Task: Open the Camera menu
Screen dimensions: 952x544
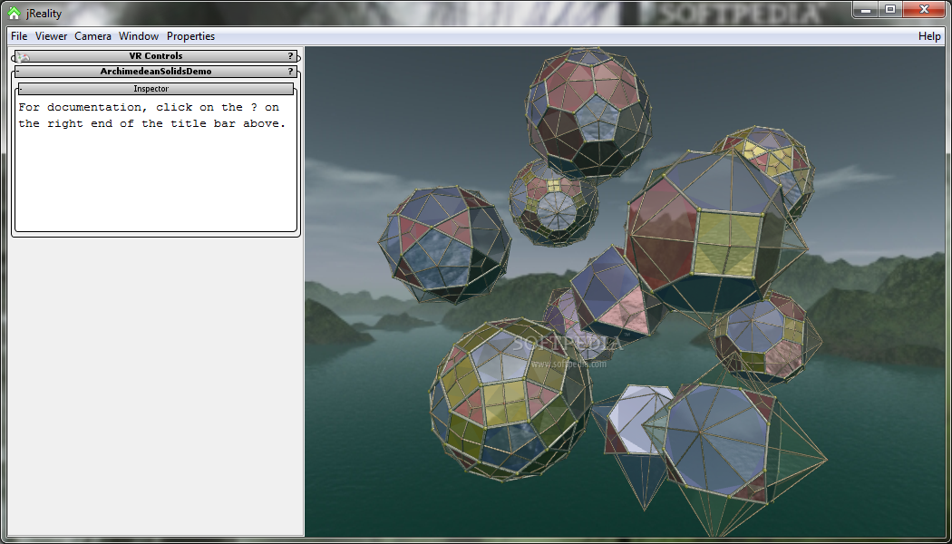Action: coord(92,36)
